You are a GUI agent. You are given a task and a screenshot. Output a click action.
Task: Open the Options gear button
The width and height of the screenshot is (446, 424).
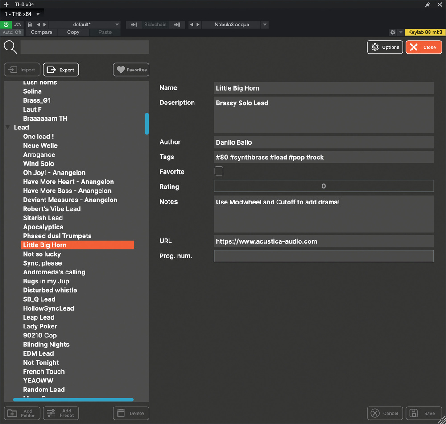385,47
